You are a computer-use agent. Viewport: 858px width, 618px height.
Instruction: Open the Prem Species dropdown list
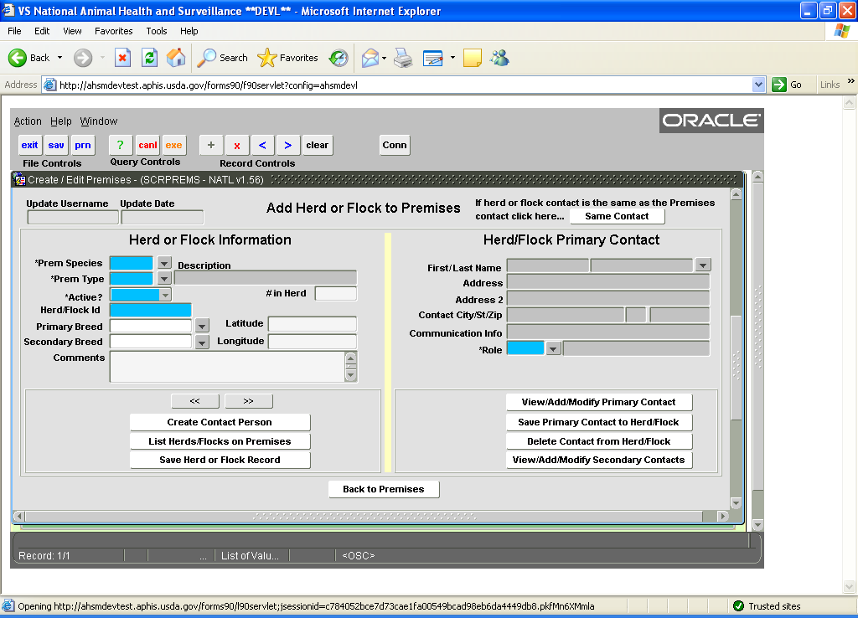[x=164, y=263]
